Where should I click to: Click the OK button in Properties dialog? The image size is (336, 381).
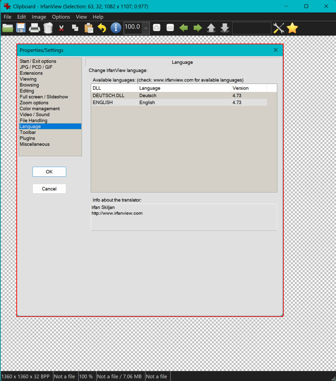pyautogui.click(x=49, y=172)
